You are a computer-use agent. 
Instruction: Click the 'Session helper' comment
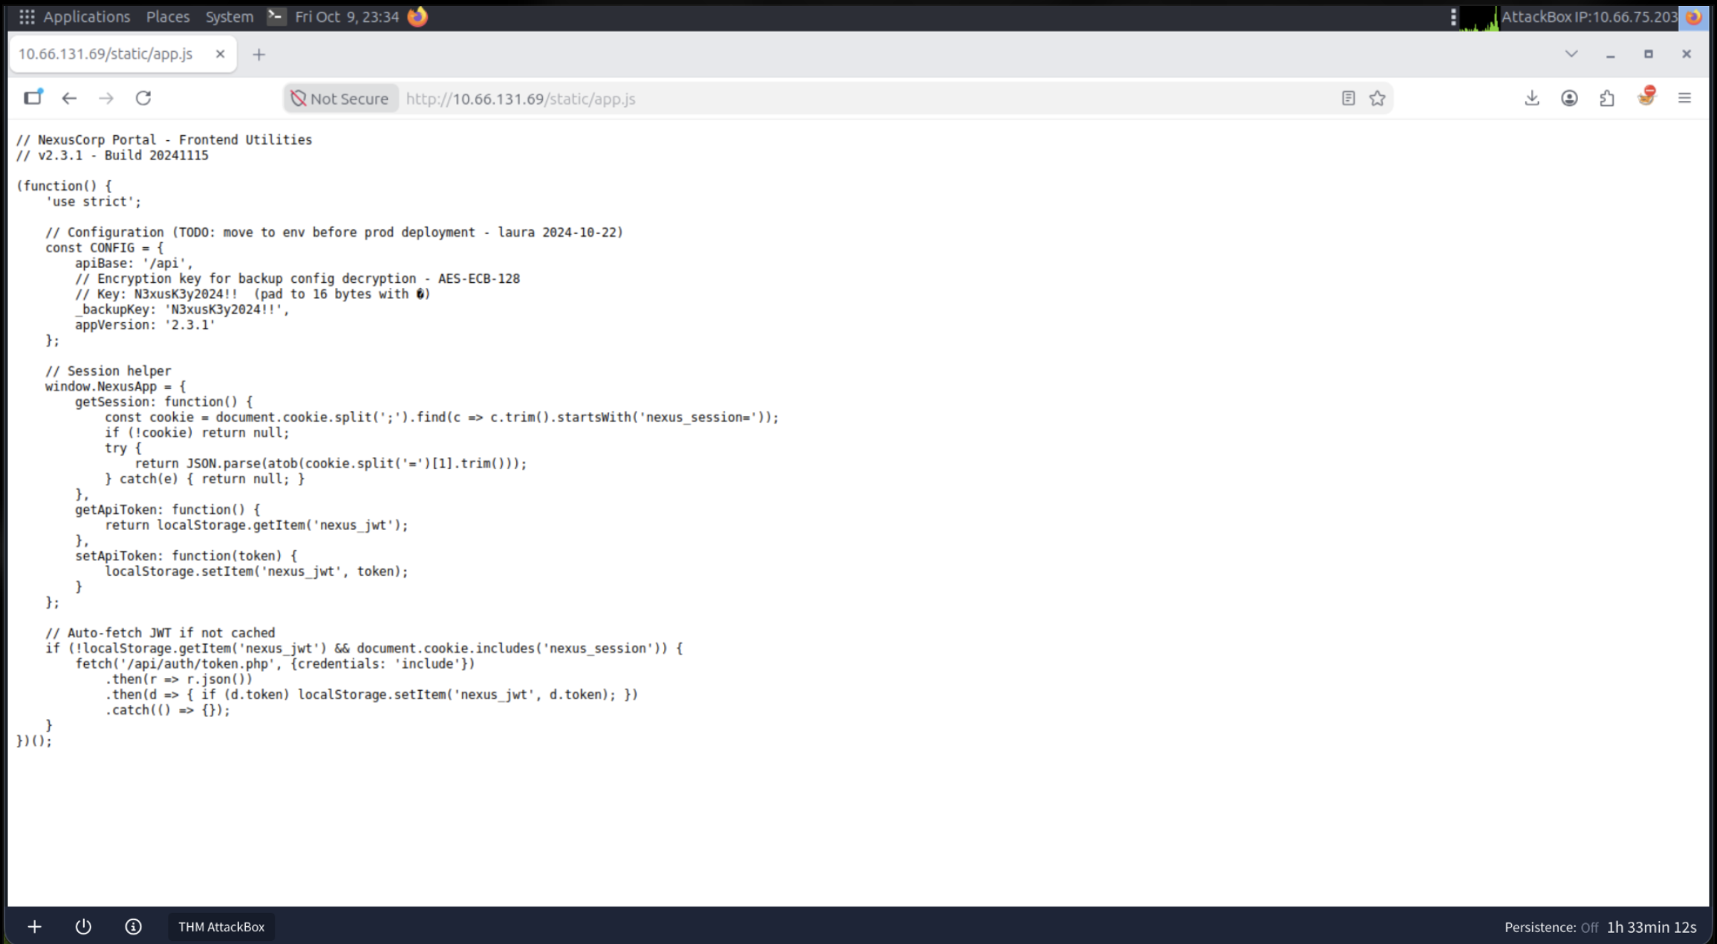[108, 371]
